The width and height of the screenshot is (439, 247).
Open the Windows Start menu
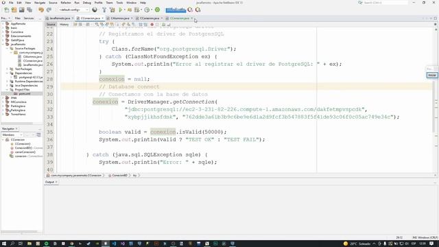tap(4, 244)
